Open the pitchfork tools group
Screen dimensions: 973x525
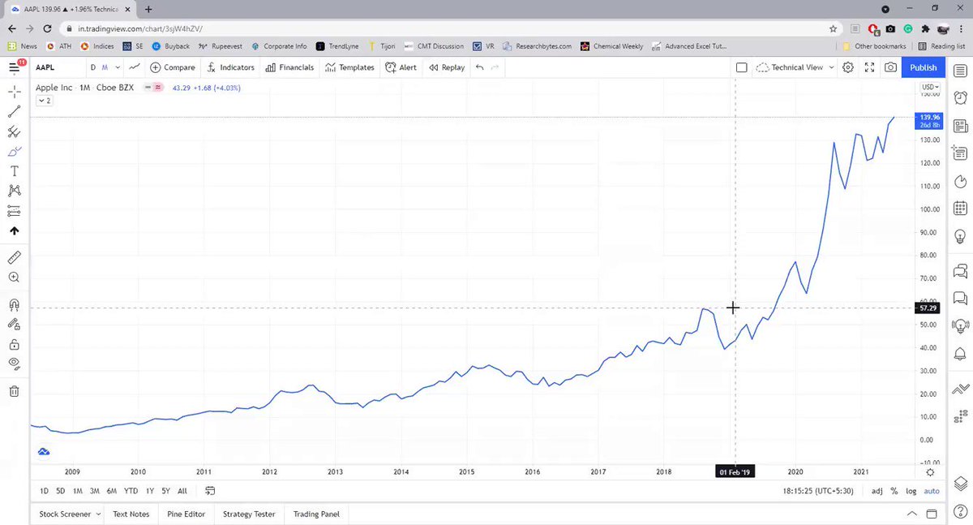click(x=15, y=131)
